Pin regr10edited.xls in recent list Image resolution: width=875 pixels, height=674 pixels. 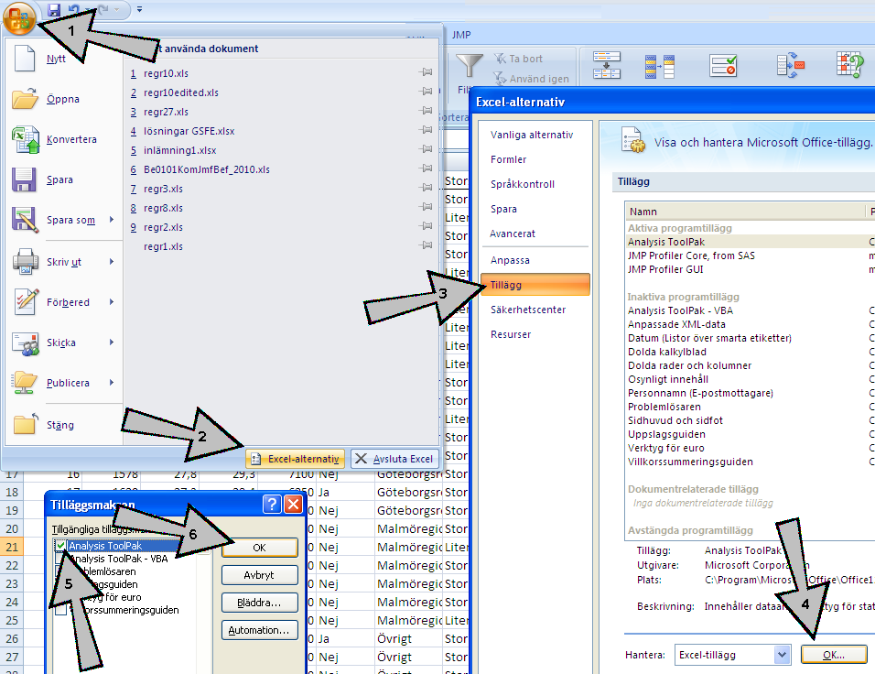click(426, 91)
